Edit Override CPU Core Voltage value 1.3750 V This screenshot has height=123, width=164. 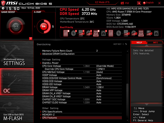click(100, 69)
